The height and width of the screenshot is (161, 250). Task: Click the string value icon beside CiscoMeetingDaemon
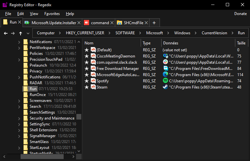point(93,56)
